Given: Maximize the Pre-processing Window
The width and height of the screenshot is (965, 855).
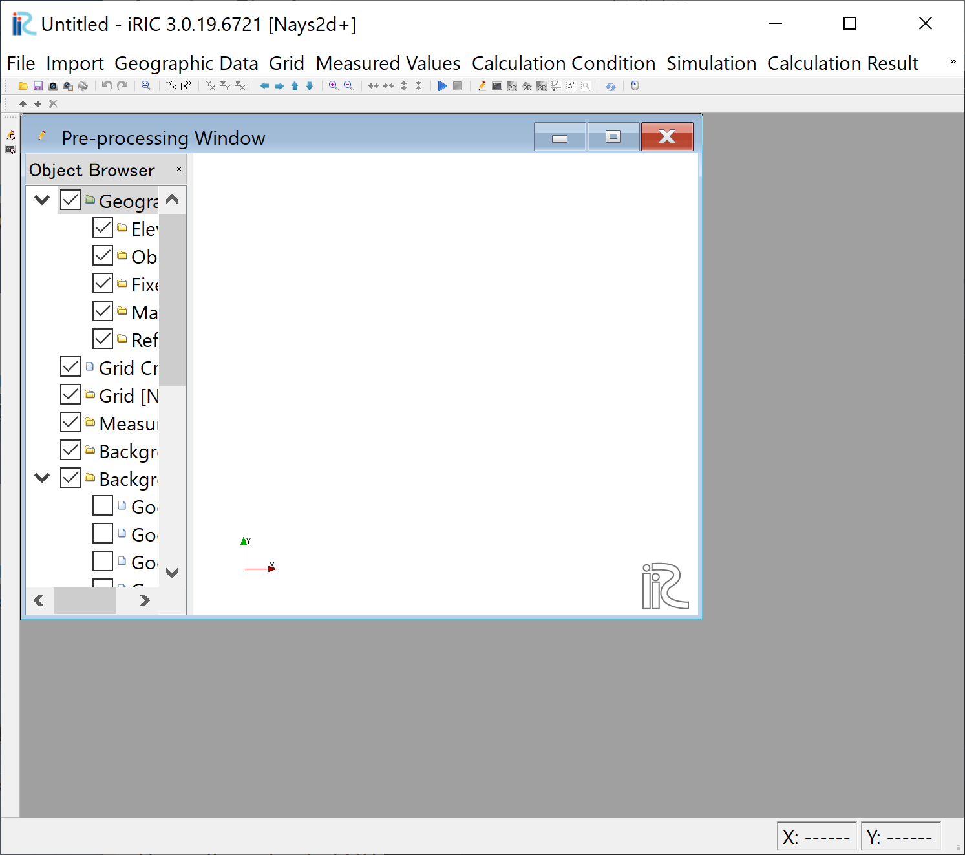Looking at the screenshot, I should point(613,137).
